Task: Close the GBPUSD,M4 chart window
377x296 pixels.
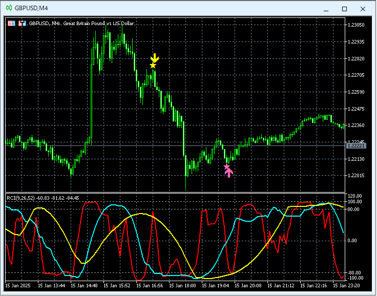Action: click(363, 9)
